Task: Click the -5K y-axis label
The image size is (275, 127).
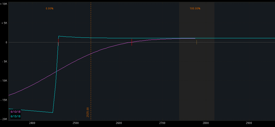Action: pyautogui.click(x=5, y=61)
